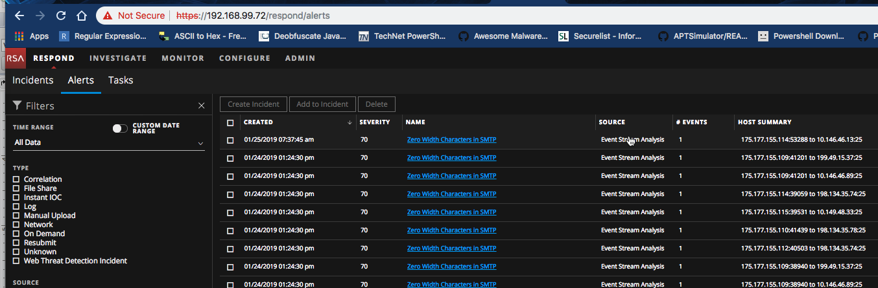Viewport: 878px width, 288px height.
Task: Open the Investigate menu
Action: coord(118,58)
